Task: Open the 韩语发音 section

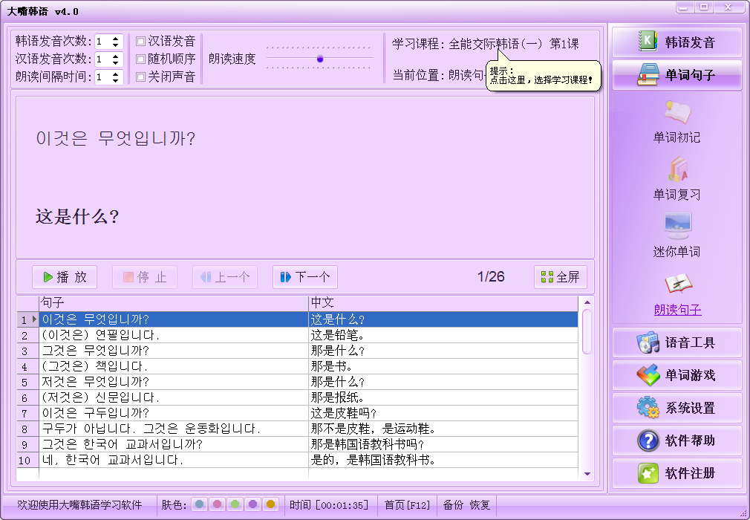Action: pos(676,42)
